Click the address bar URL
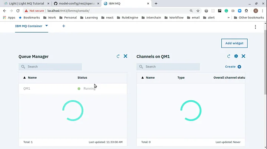 point(69,11)
